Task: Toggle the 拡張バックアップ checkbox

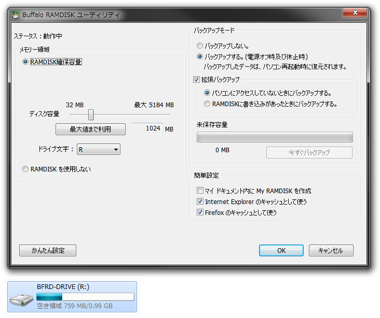Action: coord(196,79)
